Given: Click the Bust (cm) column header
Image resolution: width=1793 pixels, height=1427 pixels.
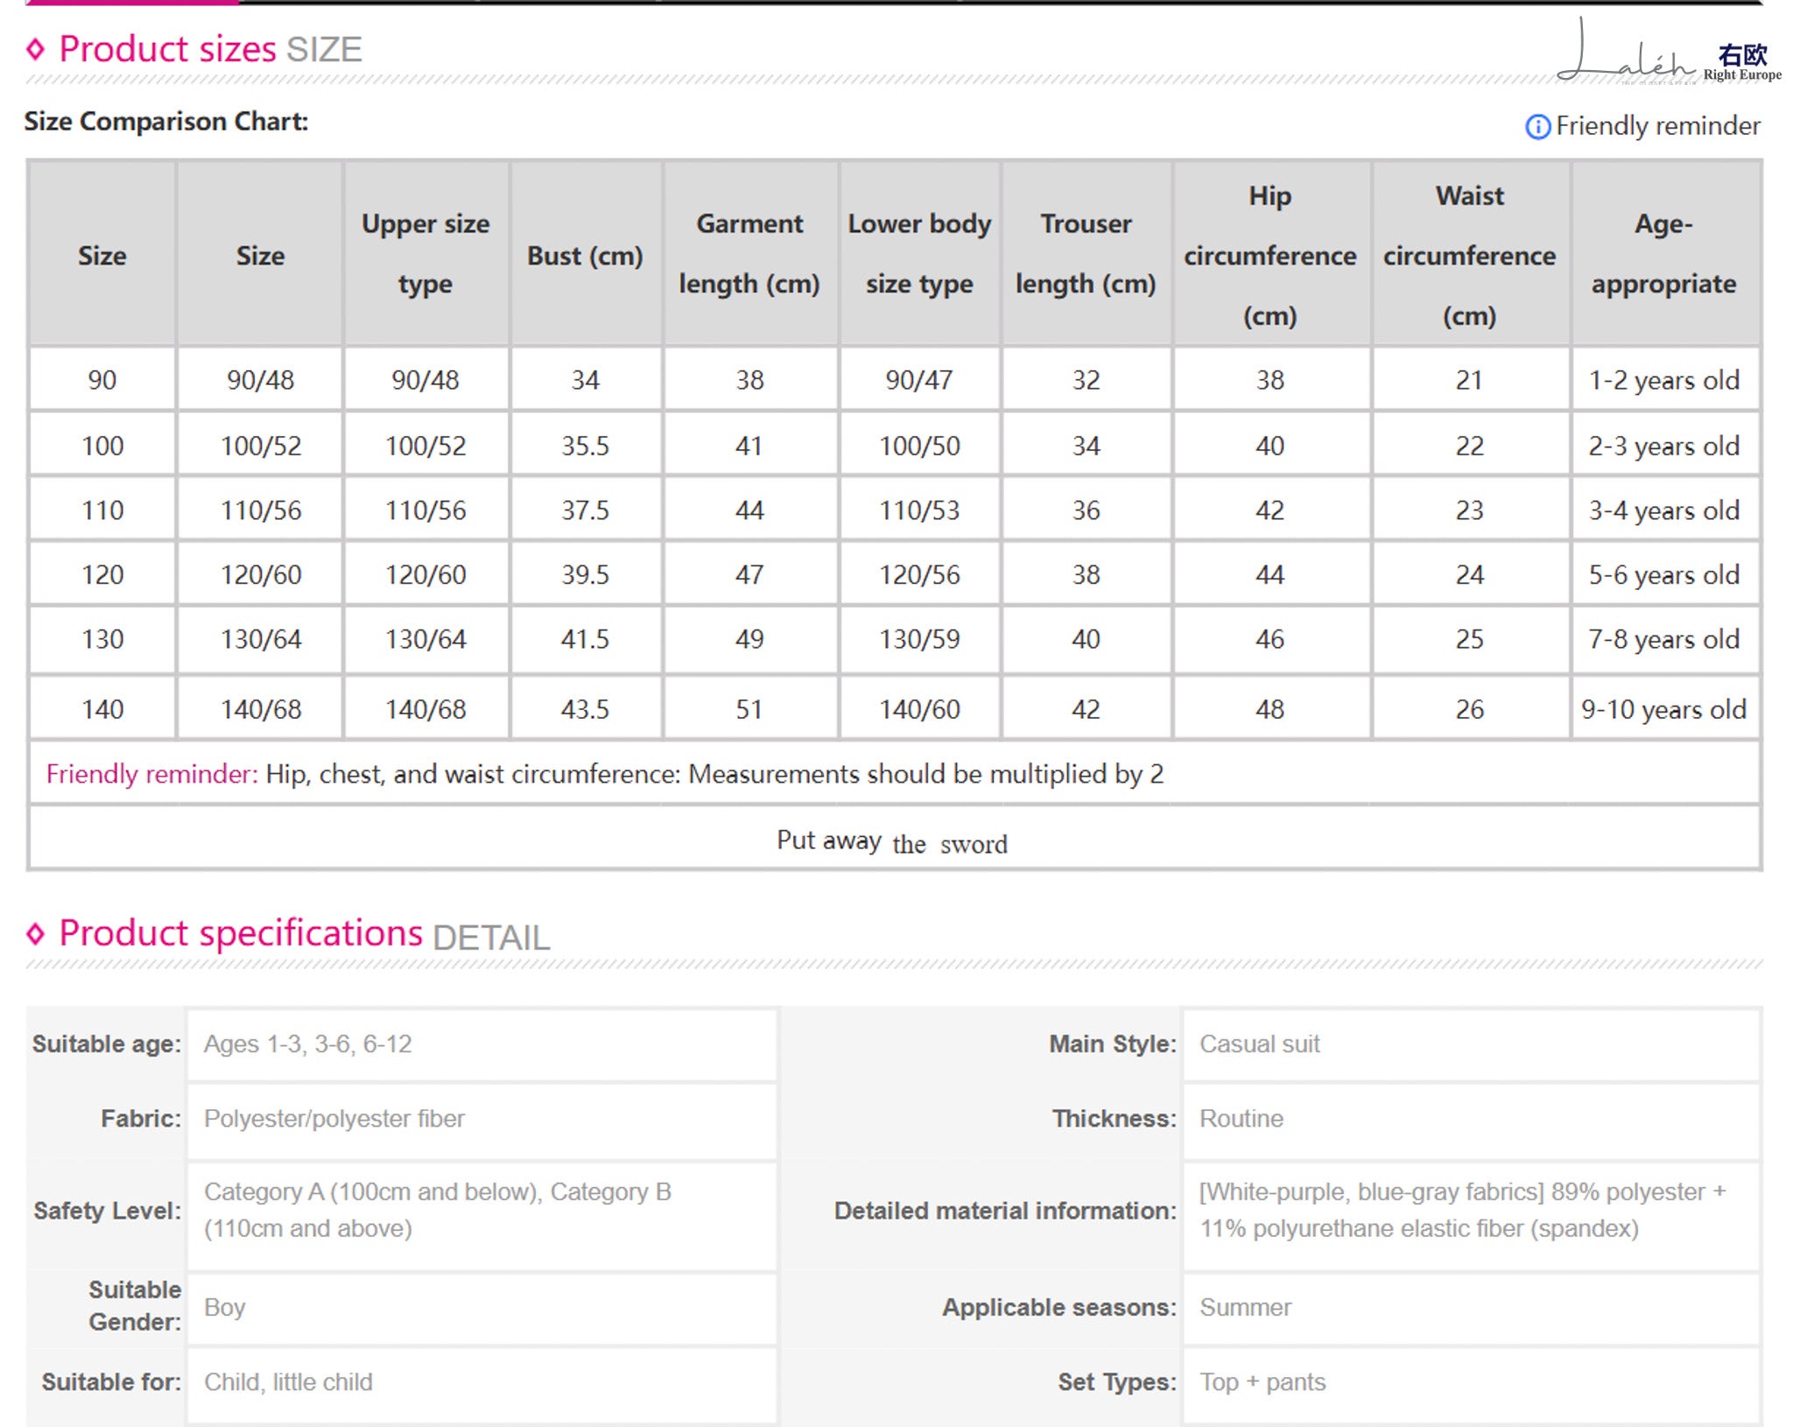Looking at the screenshot, I should [x=585, y=256].
